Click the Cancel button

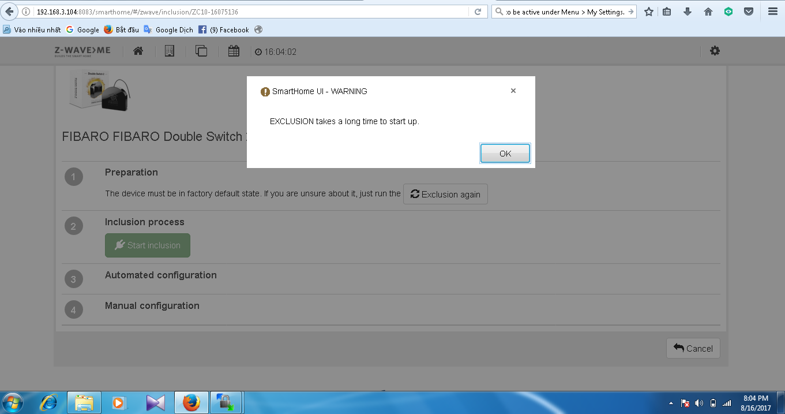(693, 348)
